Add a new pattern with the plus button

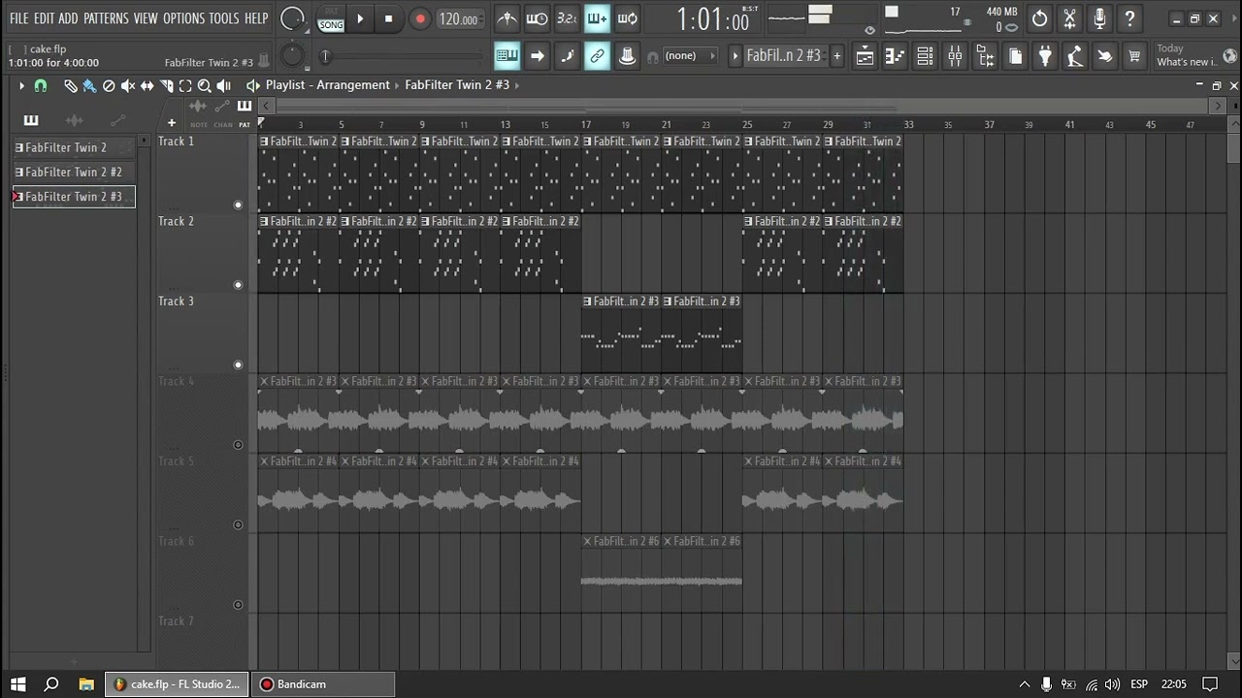[x=836, y=56]
